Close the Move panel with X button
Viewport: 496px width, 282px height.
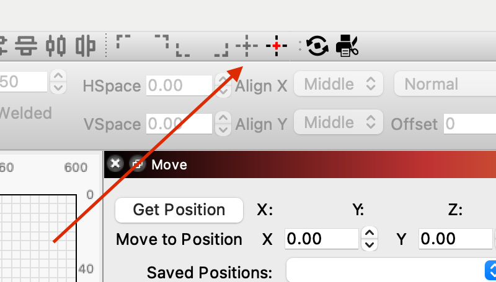pyautogui.click(x=115, y=164)
